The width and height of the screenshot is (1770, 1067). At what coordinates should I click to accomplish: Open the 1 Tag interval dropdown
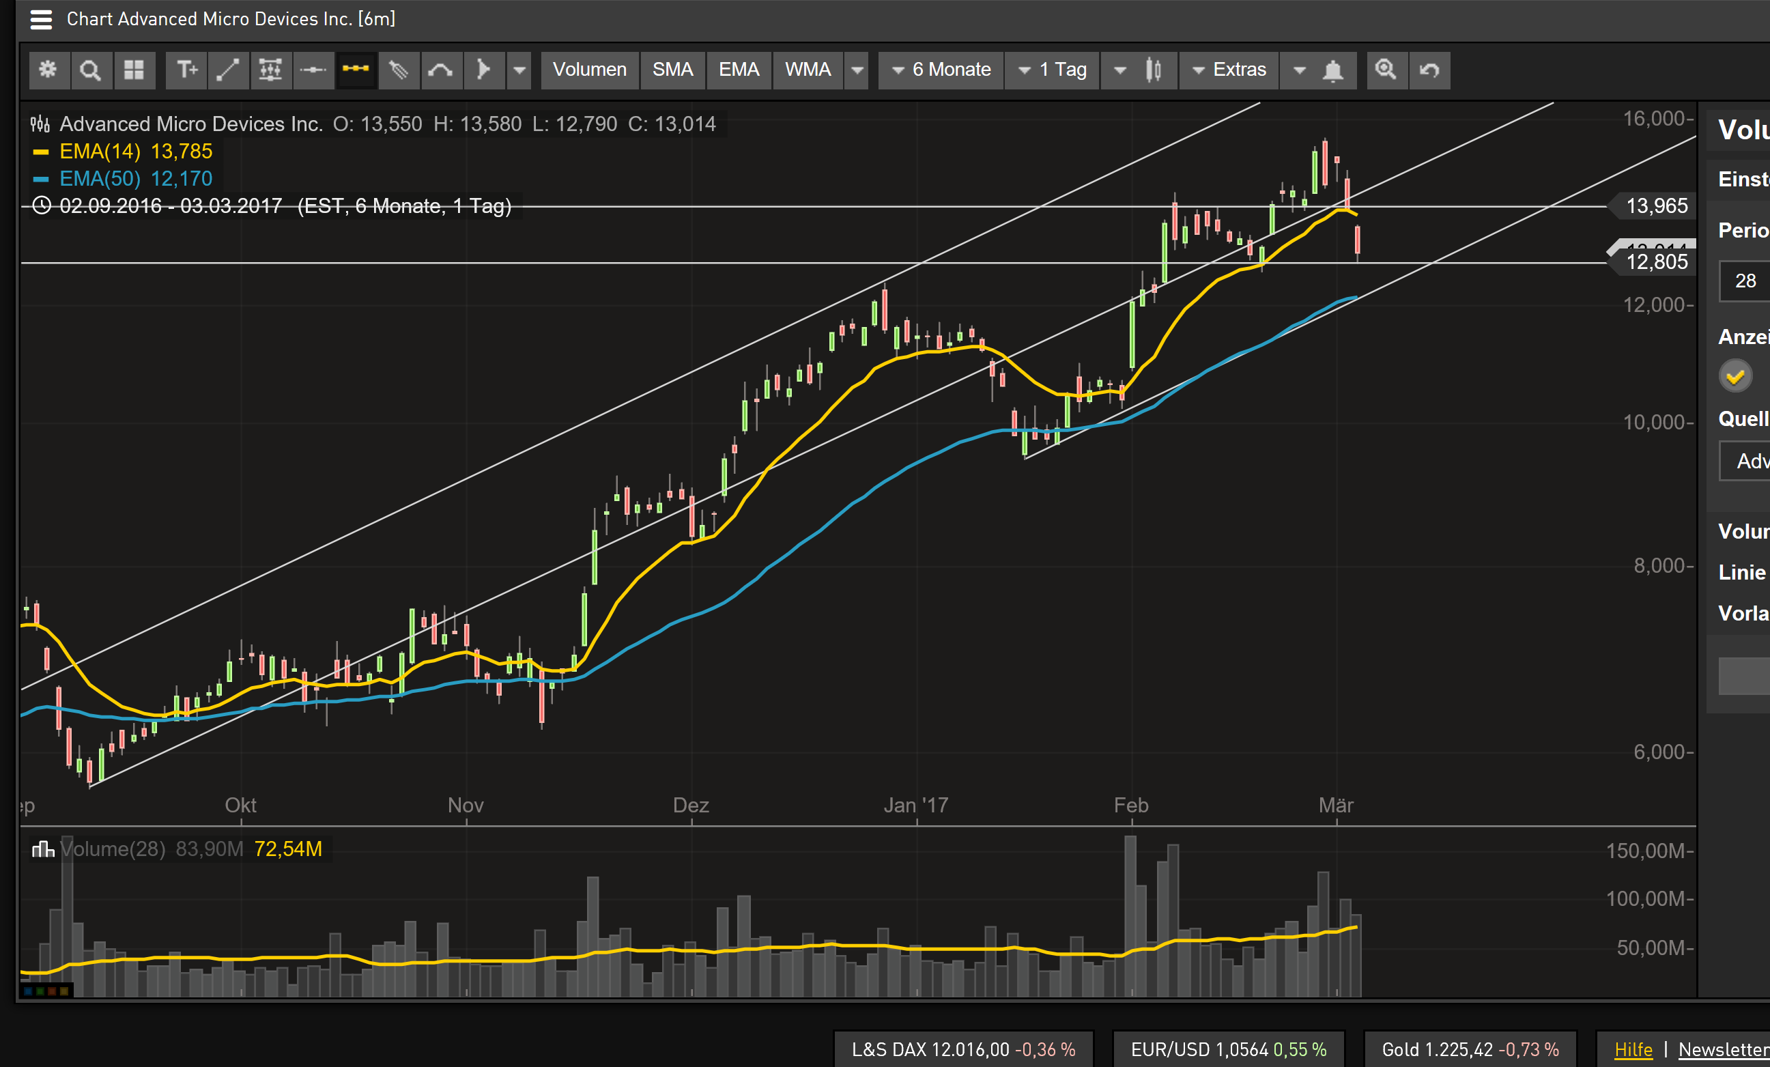point(1053,70)
